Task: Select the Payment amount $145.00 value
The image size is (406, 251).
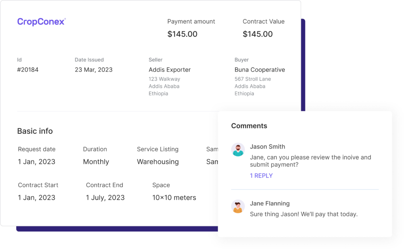Action: tap(182, 34)
